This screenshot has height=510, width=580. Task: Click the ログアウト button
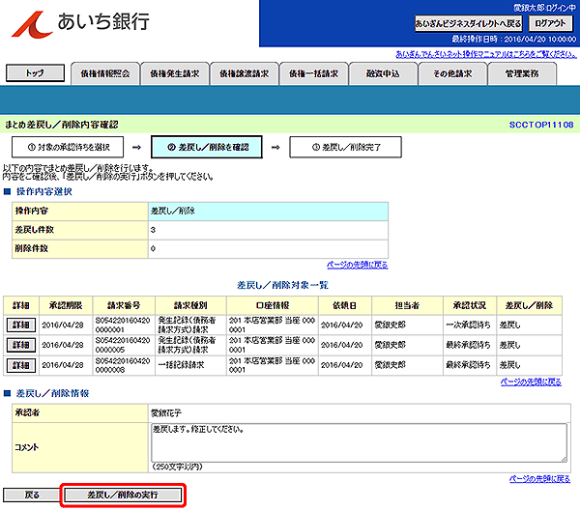(x=550, y=23)
